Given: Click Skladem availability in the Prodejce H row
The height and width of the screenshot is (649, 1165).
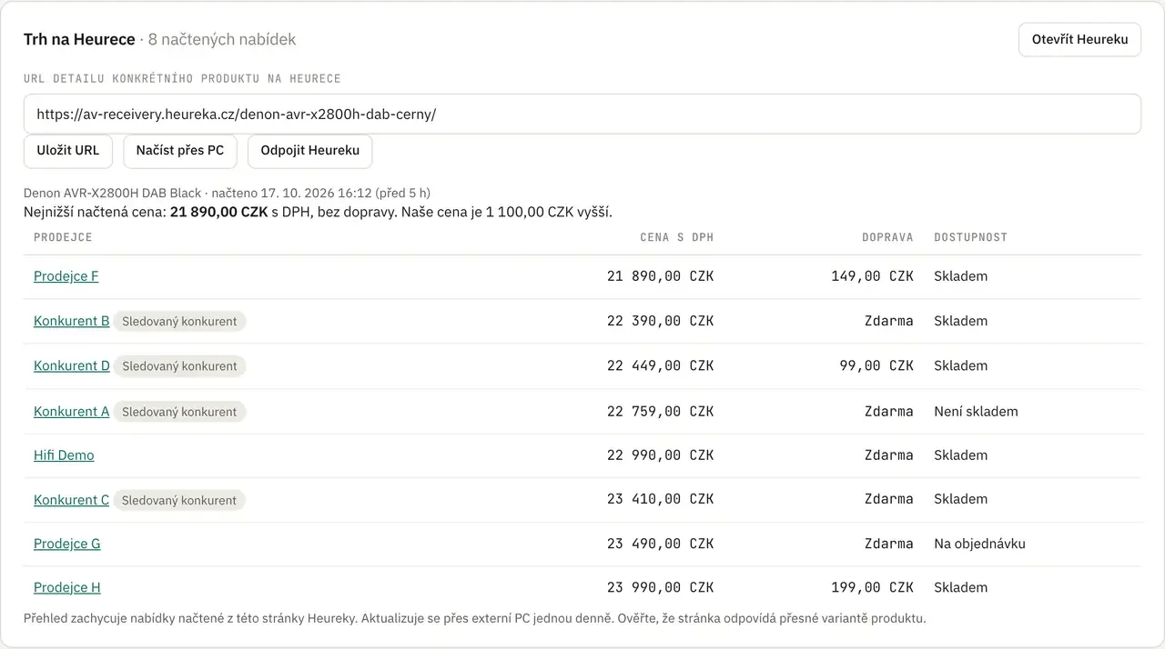Looking at the screenshot, I should point(960,587).
